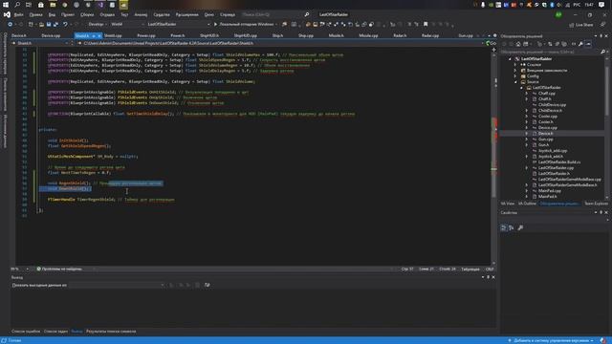Click the property pages wrench in Properties panel
612x344 pixels.
click(x=520, y=227)
